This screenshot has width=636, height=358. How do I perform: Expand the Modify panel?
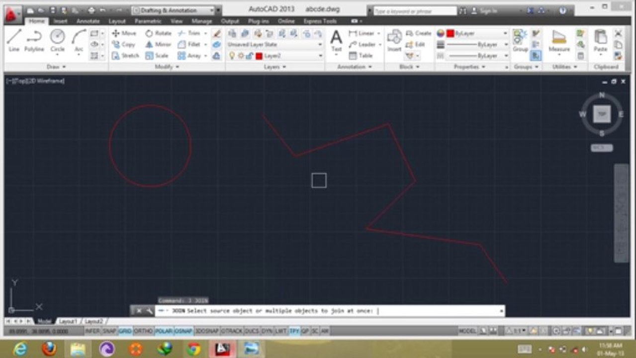pos(167,67)
